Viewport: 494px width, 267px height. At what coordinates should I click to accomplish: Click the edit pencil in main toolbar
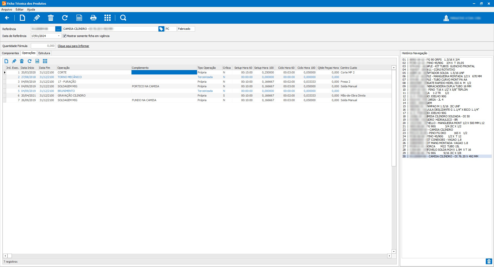tap(37, 18)
